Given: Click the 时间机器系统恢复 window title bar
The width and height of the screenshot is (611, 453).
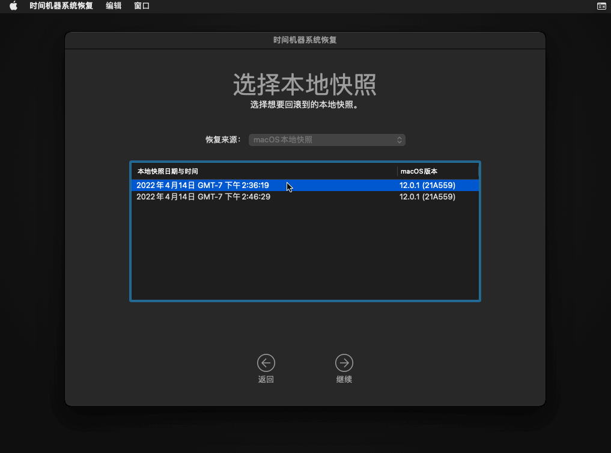Looking at the screenshot, I should pyautogui.click(x=305, y=40).
